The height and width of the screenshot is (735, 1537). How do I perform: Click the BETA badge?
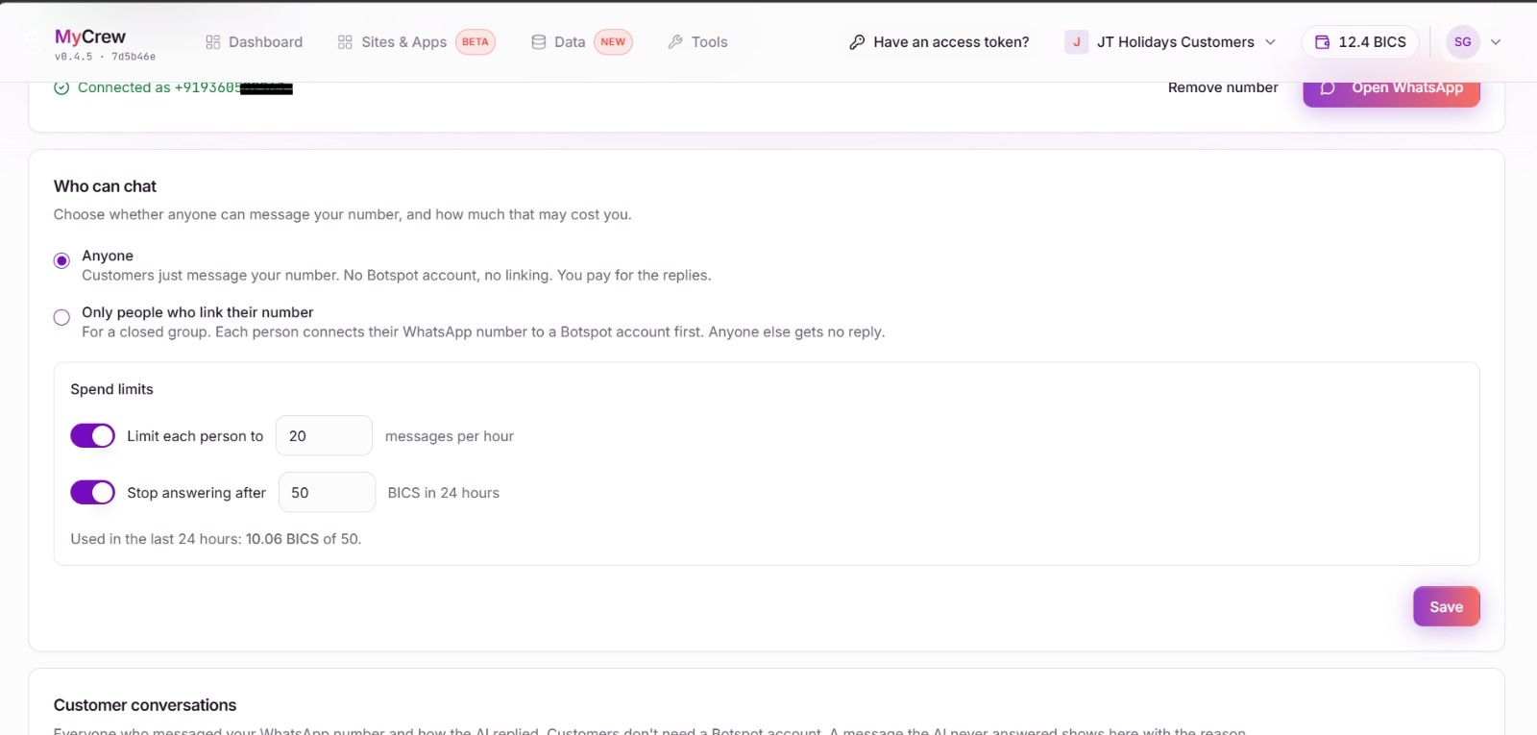tap(476, 42)
